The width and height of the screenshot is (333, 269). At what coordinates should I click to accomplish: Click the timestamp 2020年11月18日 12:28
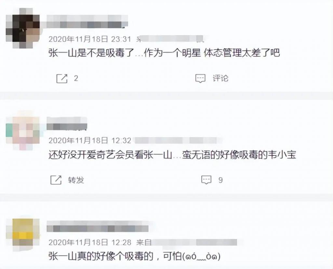click(x=90, y=242)
